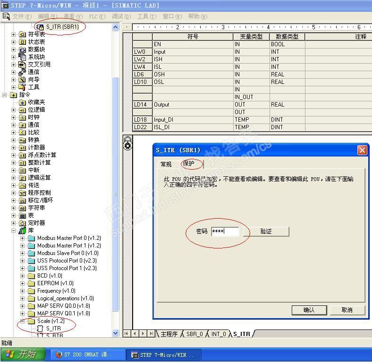Viewport: 372px width, 362px height.
Task: Expand MAP SERV Q0.0 (v1.8) library
Action: coord(22,306)
